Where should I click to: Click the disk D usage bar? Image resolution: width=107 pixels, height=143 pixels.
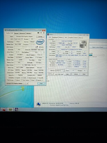(x=96, y=55)
